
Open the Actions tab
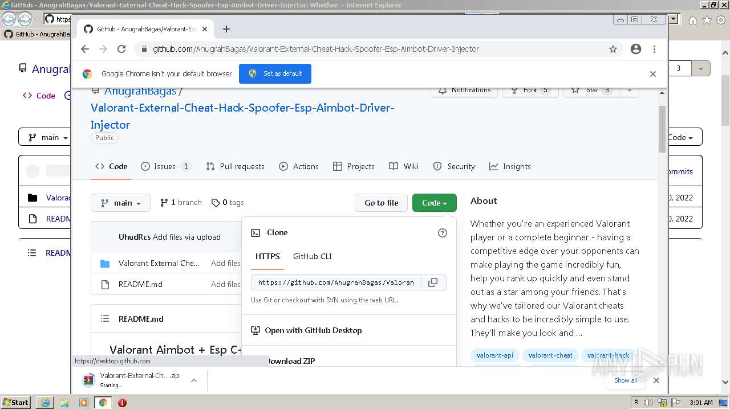[299, 166]
